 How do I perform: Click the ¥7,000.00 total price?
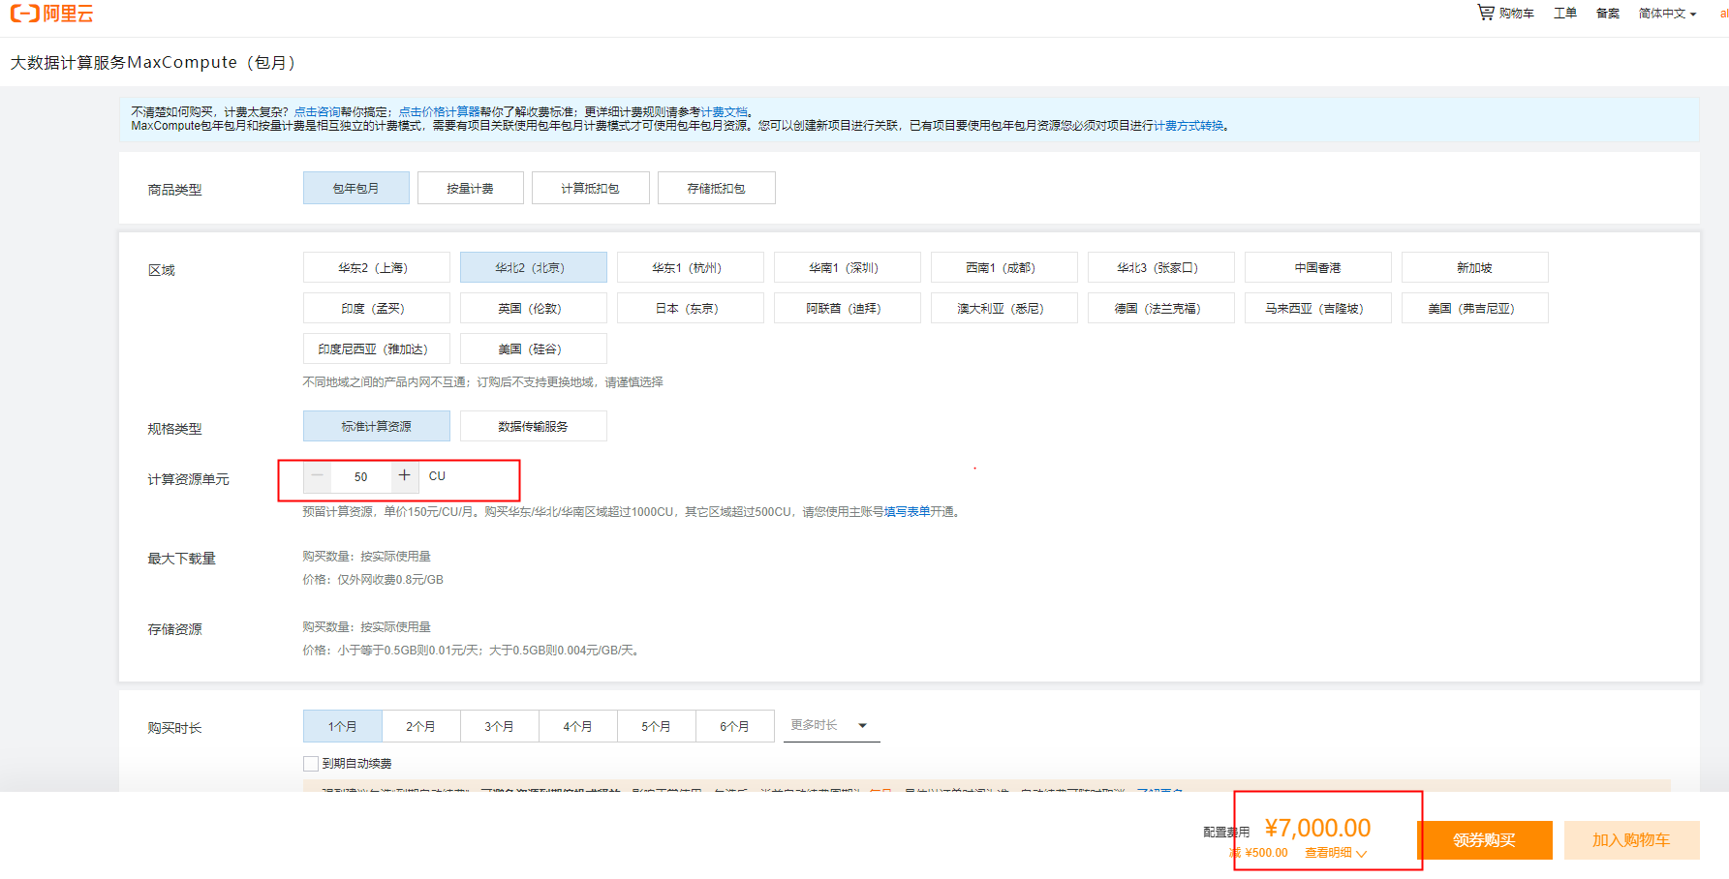click(x=1317, y=829)
